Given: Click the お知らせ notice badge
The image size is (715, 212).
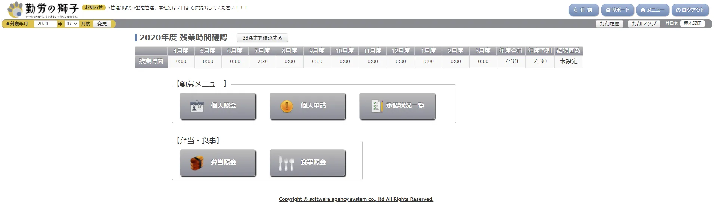Looking at the screenshot, I should click(x=93, y=7).
